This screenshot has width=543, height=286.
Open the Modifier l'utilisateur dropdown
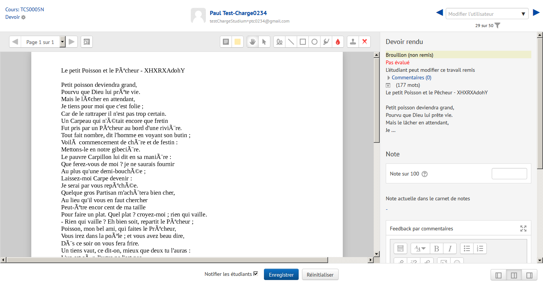[487, 14]
